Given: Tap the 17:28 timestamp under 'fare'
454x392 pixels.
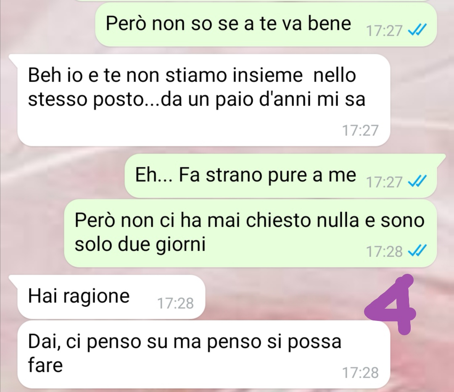Looking at the screenshot, I should tap(360, 373).
